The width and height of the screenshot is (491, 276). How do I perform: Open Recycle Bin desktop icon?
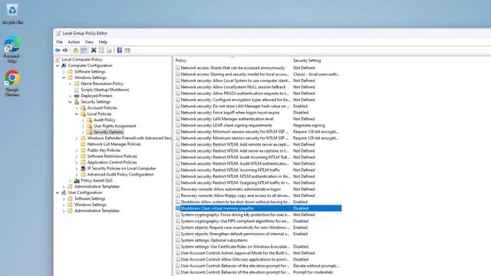tap(12, 15)
